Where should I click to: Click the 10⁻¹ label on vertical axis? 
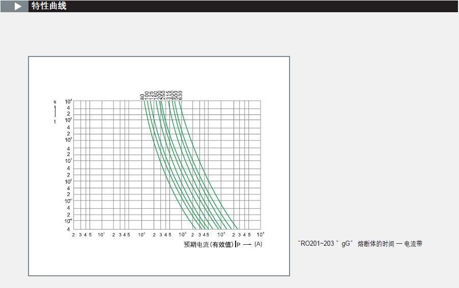click(68, 201)
